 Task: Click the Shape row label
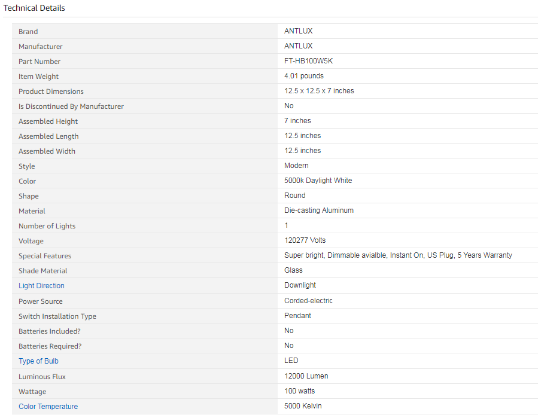coord(29,196)
